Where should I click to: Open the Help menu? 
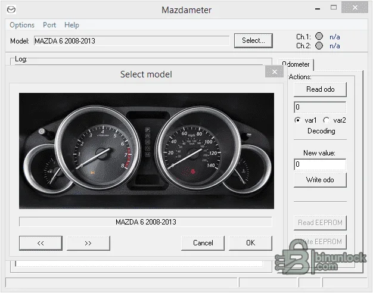[x=72, y=25]
